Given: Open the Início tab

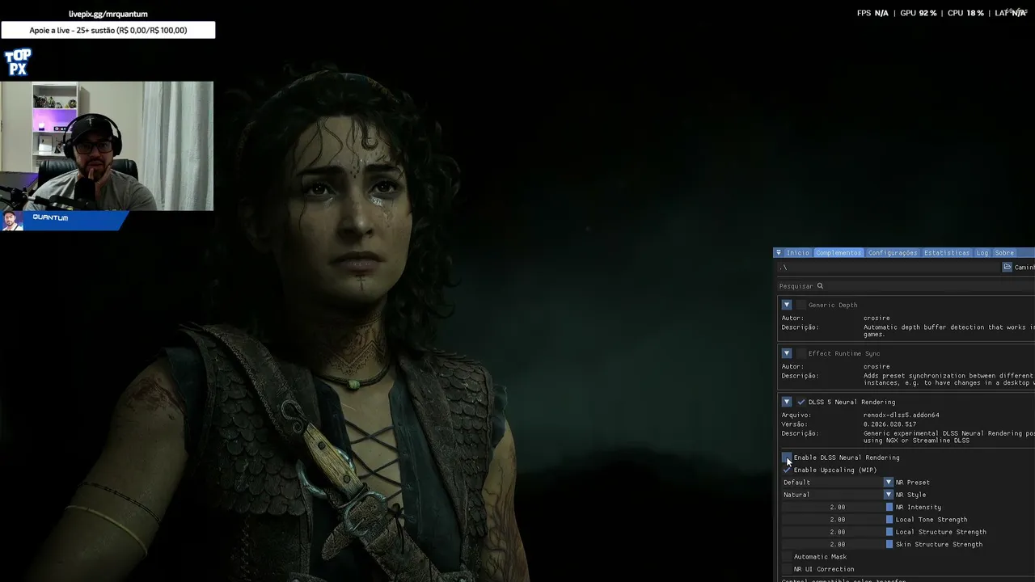Looking at the screenshot, I should (797, 253).
